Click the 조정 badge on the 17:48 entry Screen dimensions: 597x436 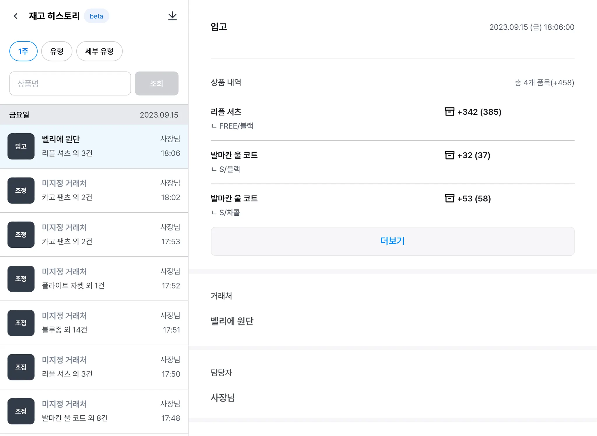[x=21, y=411]
